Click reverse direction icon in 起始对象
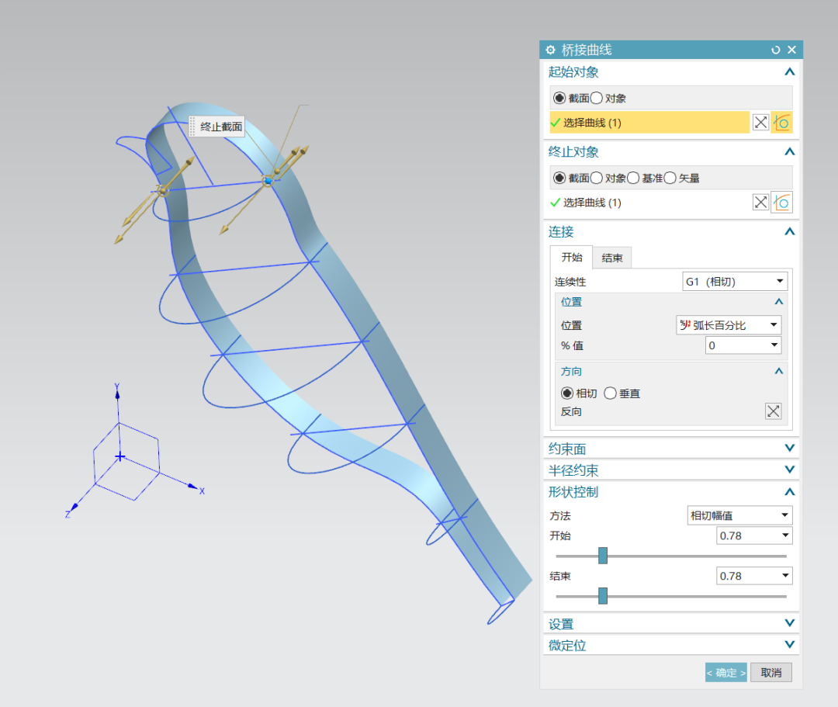838x707 pixels. [x=760, y=123]
